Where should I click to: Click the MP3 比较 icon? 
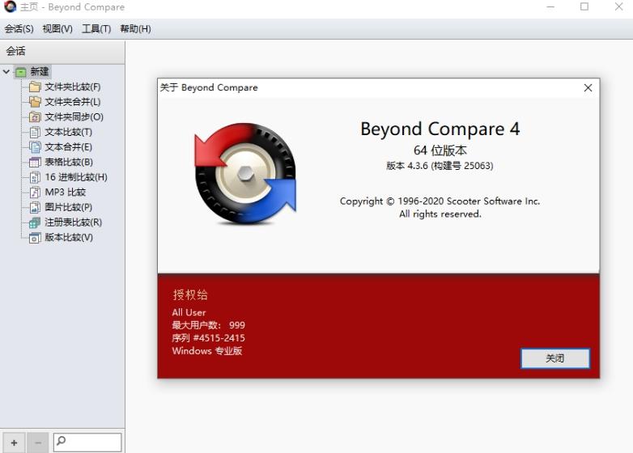(35, 192)
